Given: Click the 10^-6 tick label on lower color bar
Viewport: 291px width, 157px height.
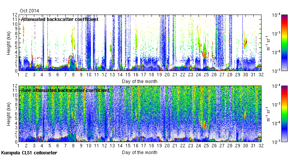Looking at the screenshot, I should pyautogui.click(x=276, y=123).
